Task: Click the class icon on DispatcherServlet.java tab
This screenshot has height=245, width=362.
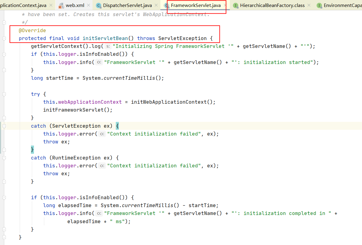Action: [99, 5]
